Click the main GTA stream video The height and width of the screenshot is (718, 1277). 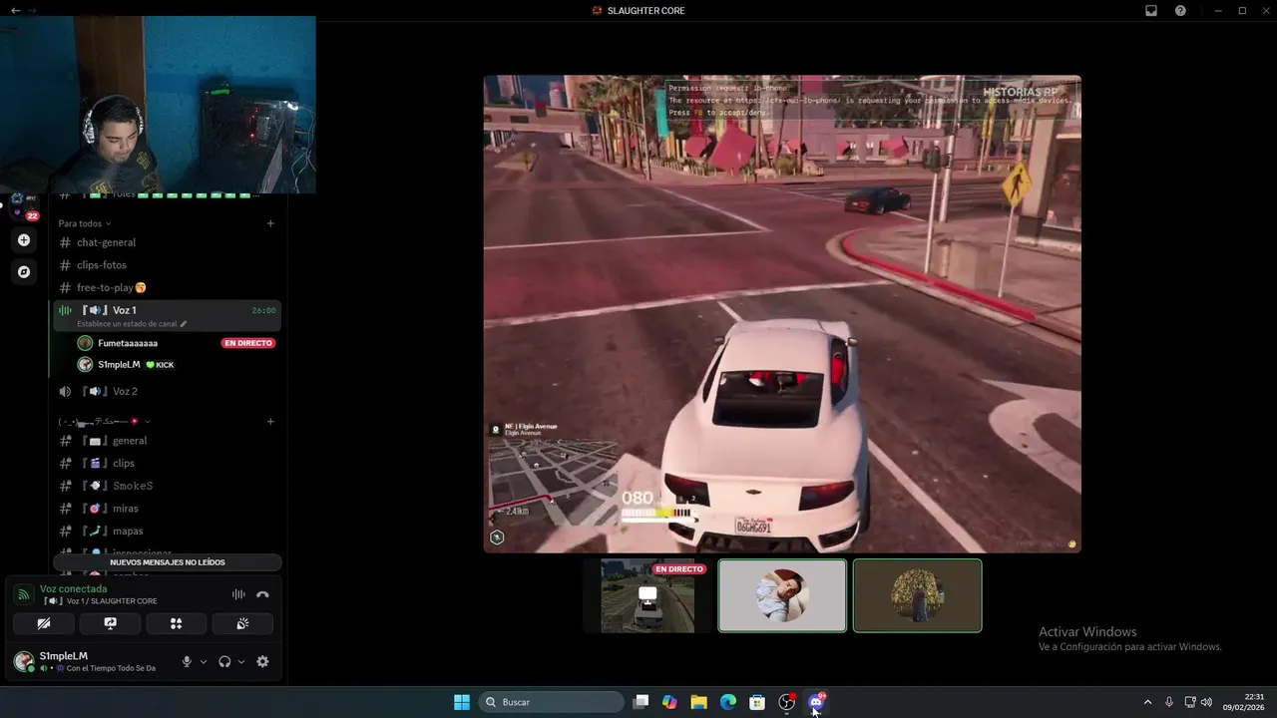pos(782,314)
